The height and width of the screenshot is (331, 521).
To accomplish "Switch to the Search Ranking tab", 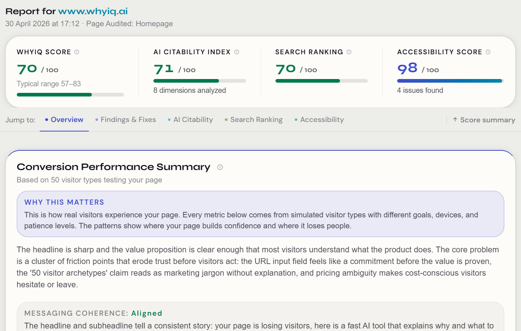I will click(x=254, y=120).
